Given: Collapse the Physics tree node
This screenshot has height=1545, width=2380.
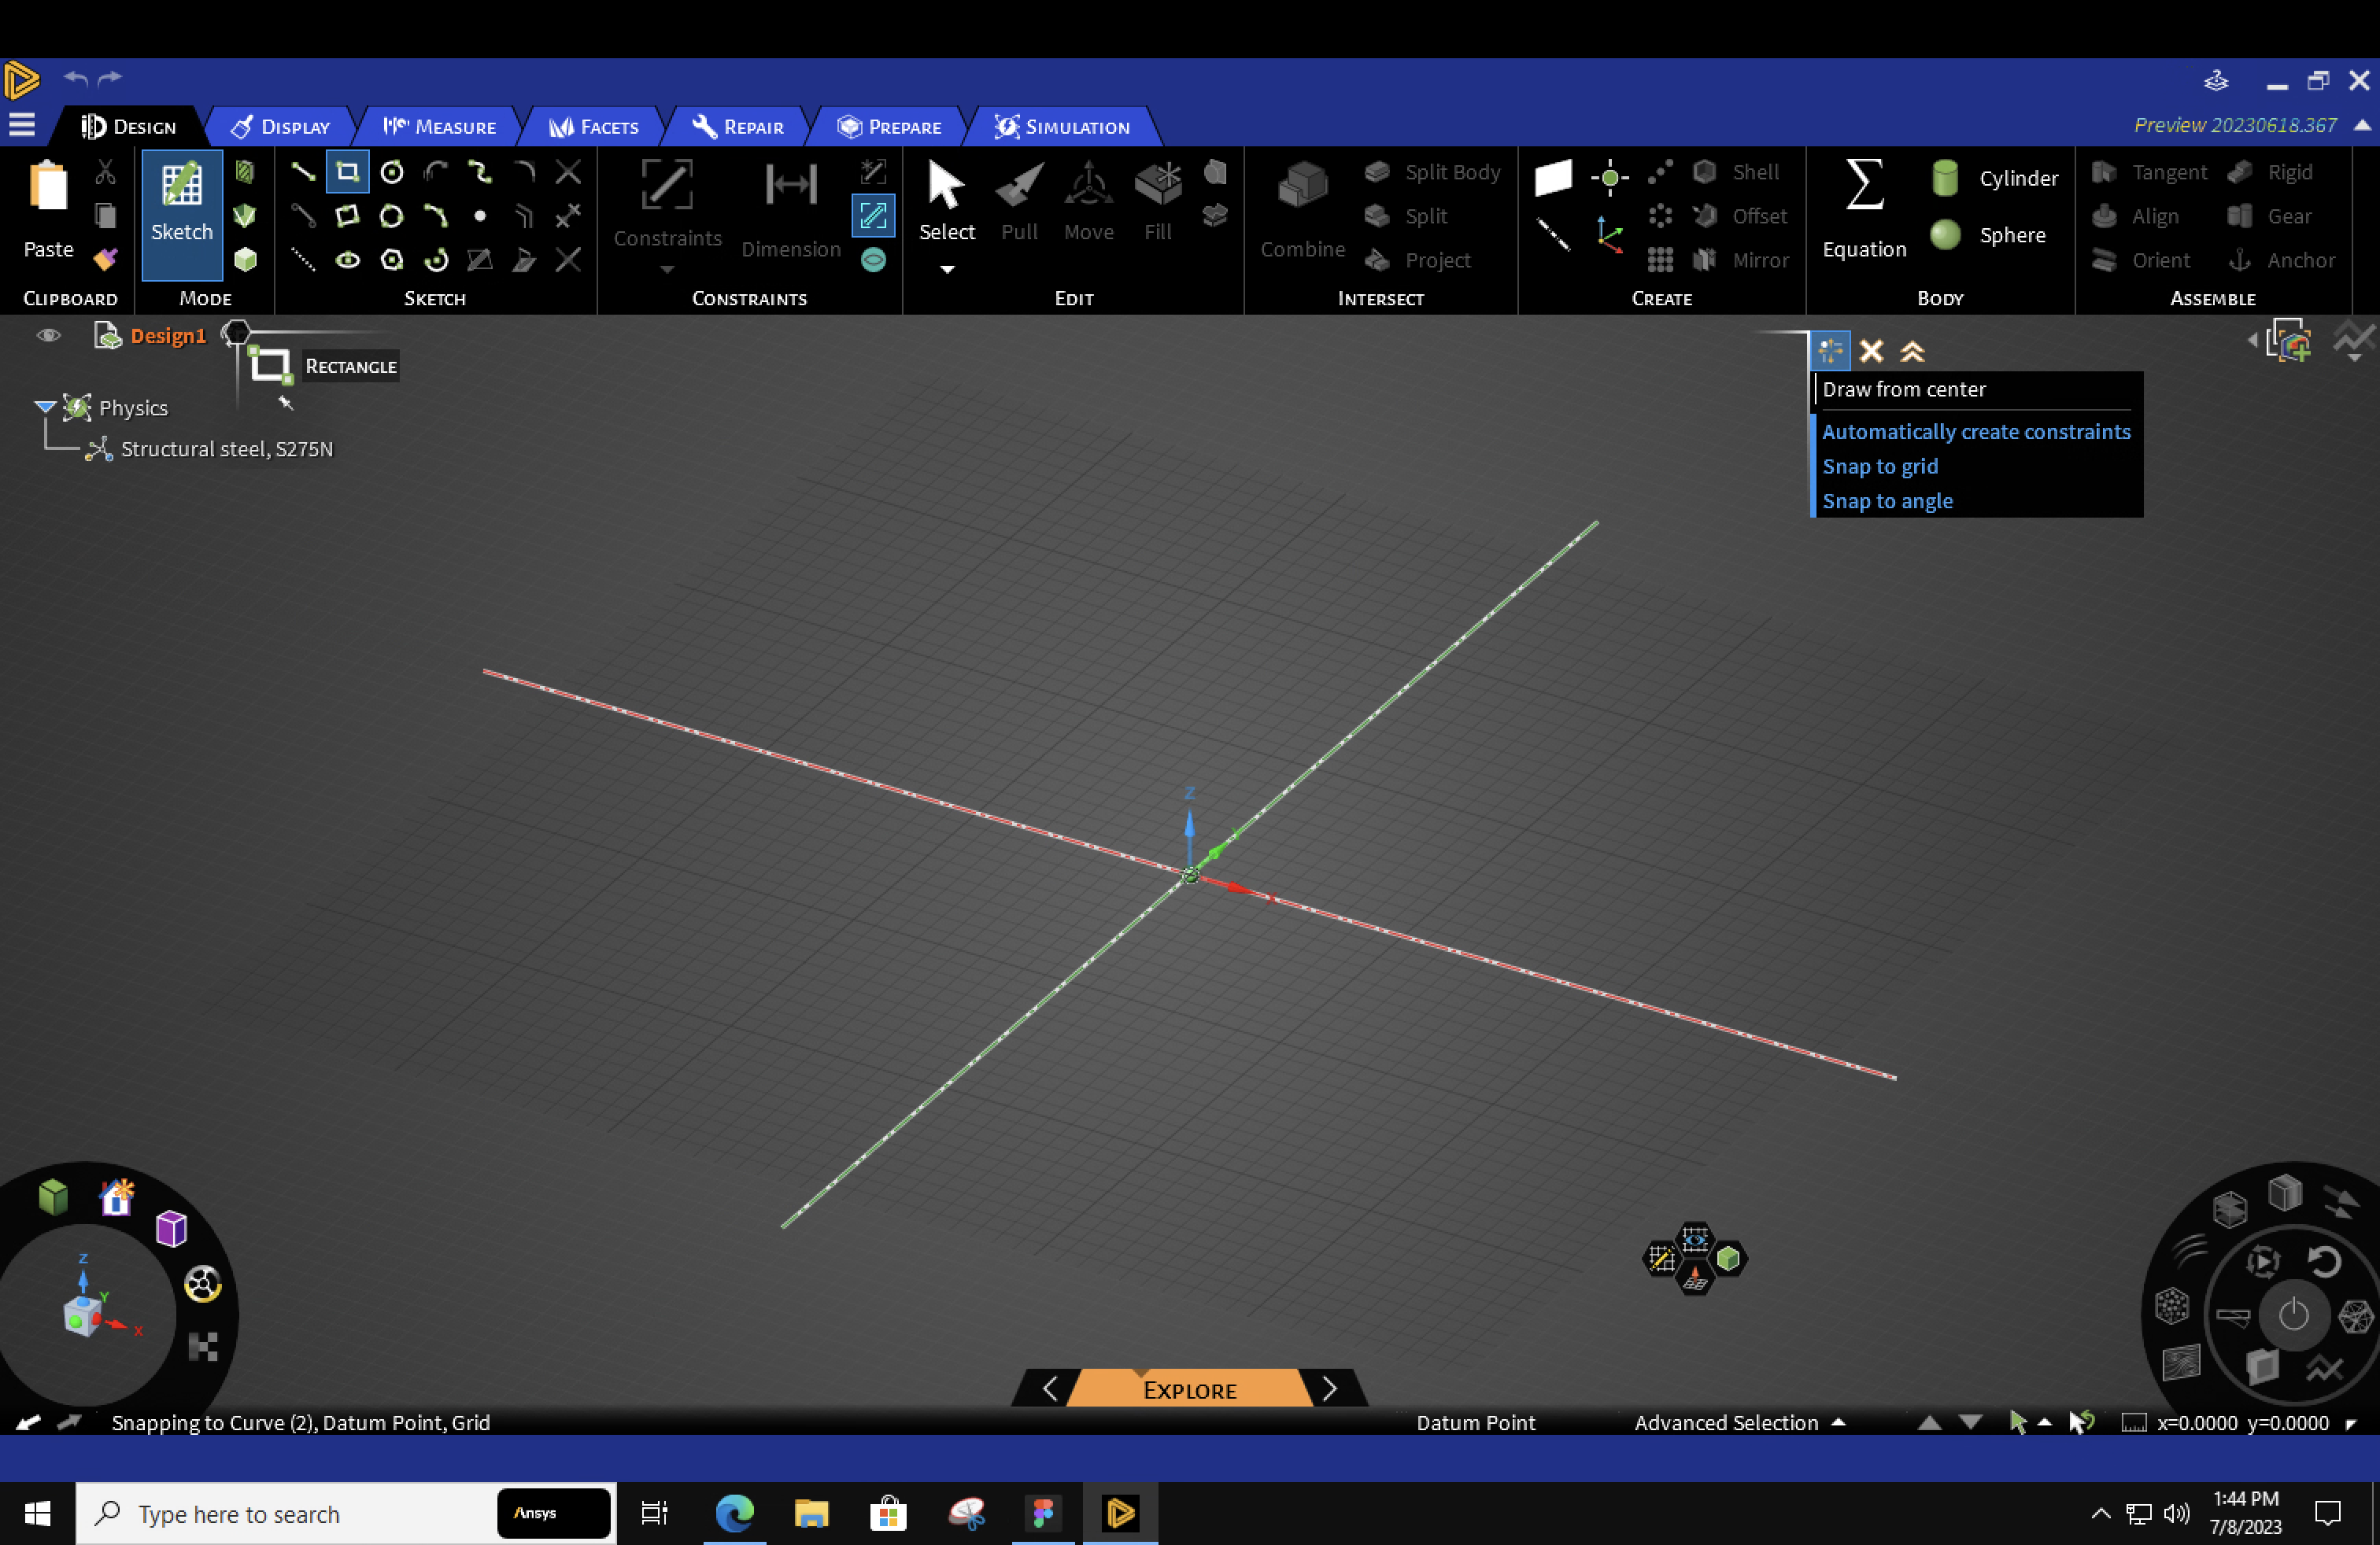Looking at the screenshot, I should 44,407.
